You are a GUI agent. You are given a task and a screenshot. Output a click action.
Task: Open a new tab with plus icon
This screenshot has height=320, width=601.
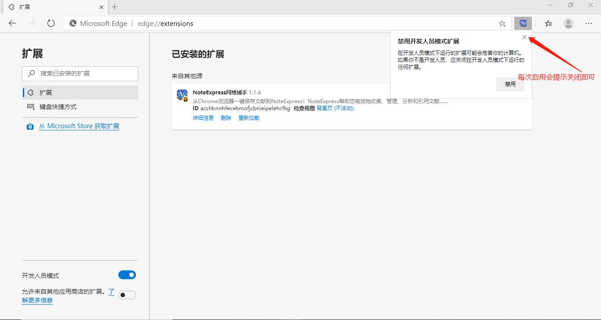(x=115, y=7)
